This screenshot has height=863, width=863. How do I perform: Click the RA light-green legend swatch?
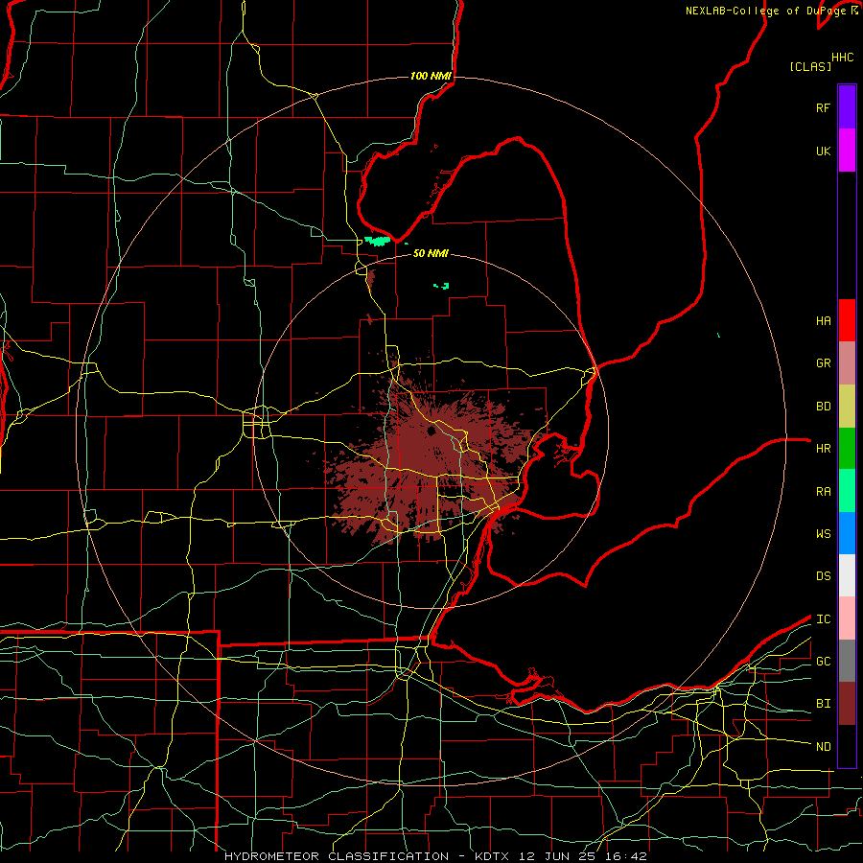tap(847, 491)
